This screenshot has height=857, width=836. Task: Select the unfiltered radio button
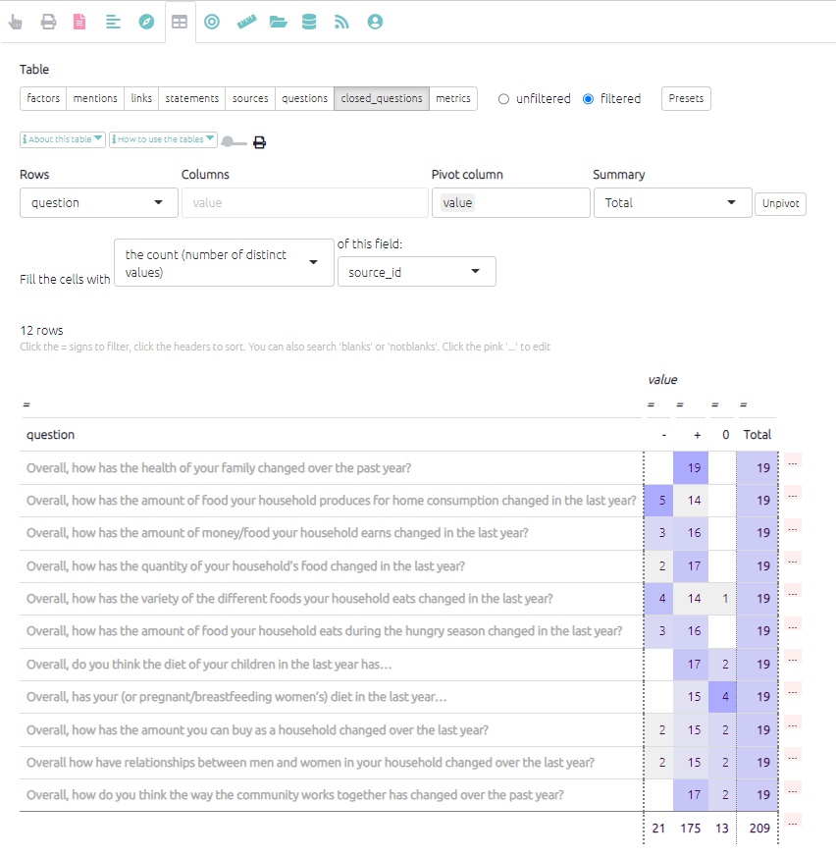pos(504,99)
